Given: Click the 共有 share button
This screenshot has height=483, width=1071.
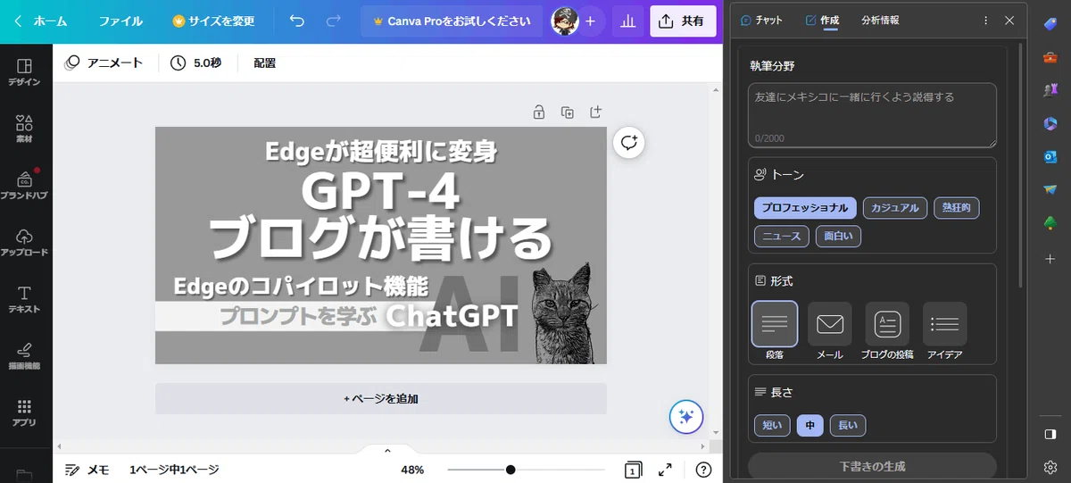Looking at the screenshot, I should 683,21.
